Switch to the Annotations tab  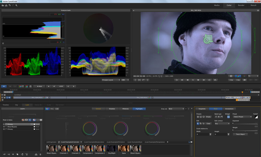(229, 109)
